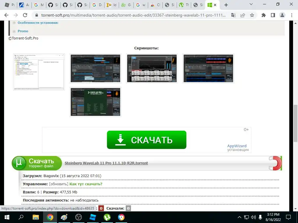
Task: Open the Extensions puzzle icon
Action: (x=264, y=15)
